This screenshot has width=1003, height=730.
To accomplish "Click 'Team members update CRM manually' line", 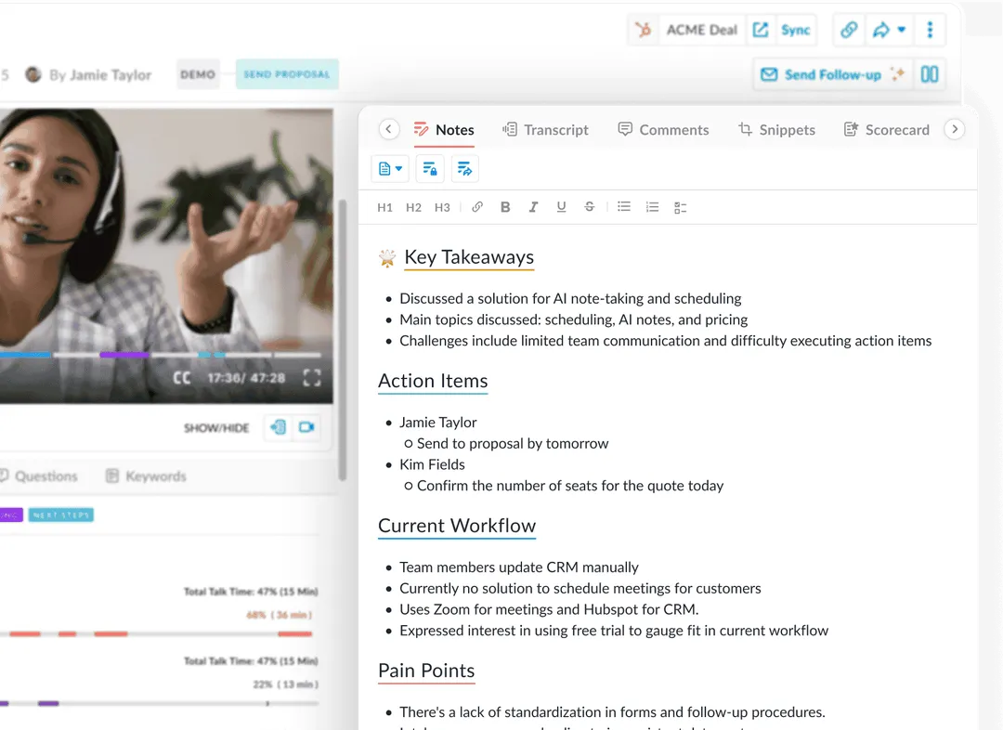I will [519, 567].
